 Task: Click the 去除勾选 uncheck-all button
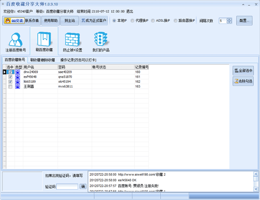[x=243, y=81]
